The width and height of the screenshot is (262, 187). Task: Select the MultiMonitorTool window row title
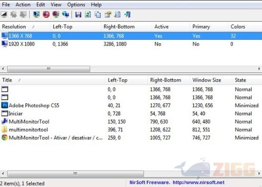pyautogui.click(x=29, y=122)
